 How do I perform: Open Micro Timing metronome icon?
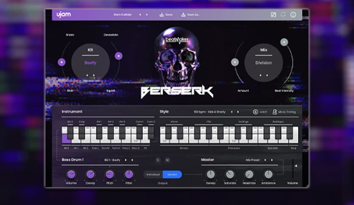pyautogui.click(x=274, y=112)
